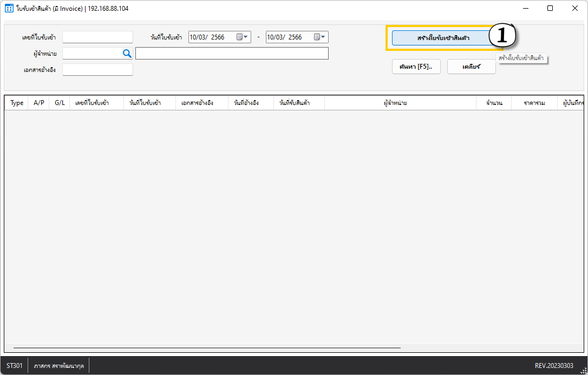Click the วันที่รับสินค้า column header
The height and width of the screenshot is (375, 588).
[x=295, y=103]
